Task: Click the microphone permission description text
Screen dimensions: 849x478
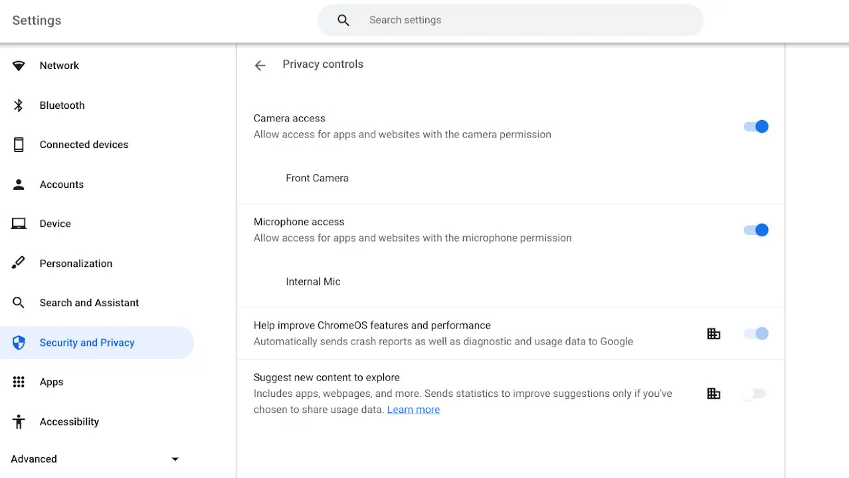Action: pos(413,238)
